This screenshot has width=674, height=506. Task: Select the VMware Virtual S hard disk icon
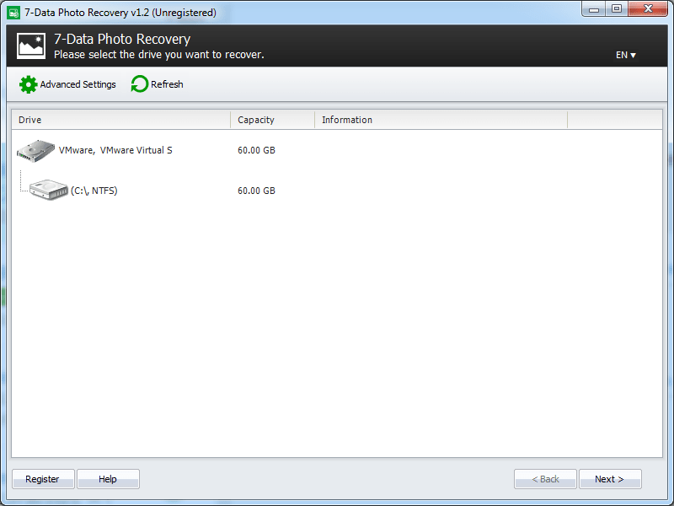click(35, 149)
